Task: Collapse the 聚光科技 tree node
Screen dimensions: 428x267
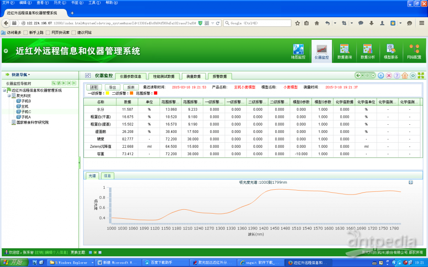Action: tap(9, 96)
